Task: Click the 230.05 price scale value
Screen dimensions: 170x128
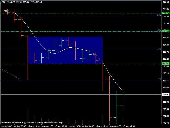Action: [x=166, y=9]
